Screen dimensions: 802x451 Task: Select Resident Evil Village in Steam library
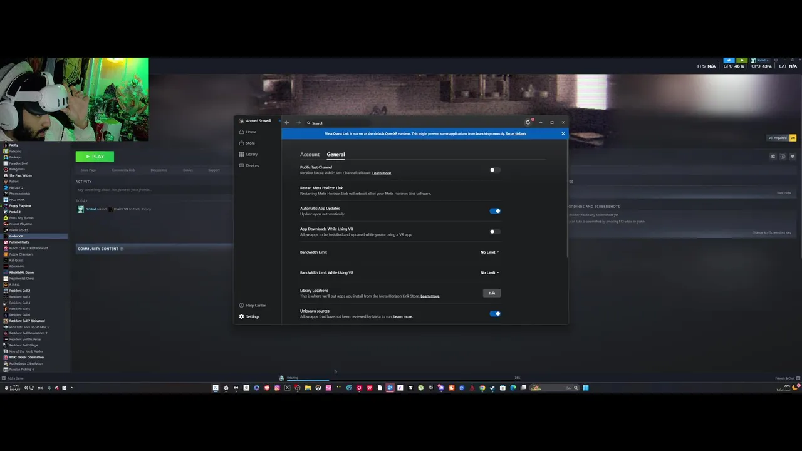34,345
